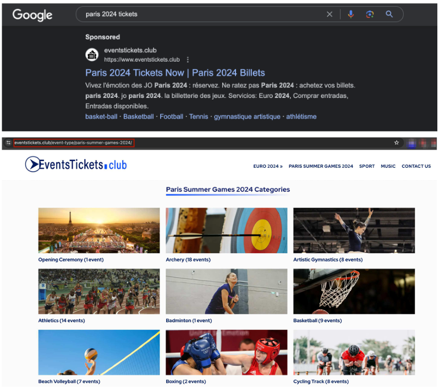Open the sponsored ad three-dot options menu
440x391 pixels.
[188, 59]
